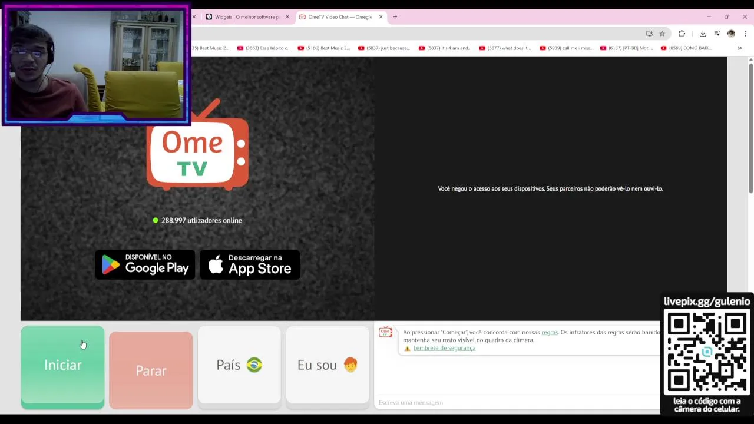Screen dimensions: 754x424
Task: Click the 'Você negou o acesso' message
Action: click(550, 188)
